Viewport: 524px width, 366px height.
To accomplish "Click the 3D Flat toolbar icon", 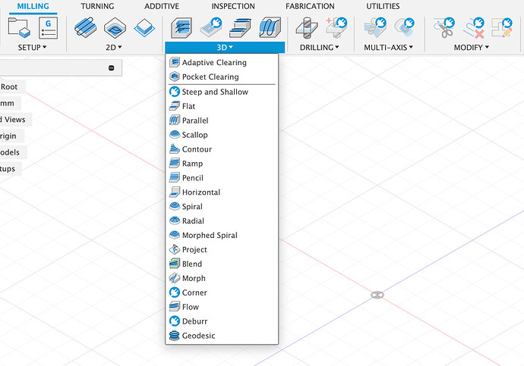I will pos(240,28).
